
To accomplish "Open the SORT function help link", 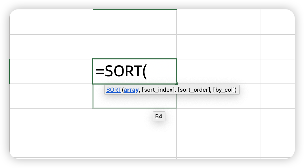I will coord(114,90).
